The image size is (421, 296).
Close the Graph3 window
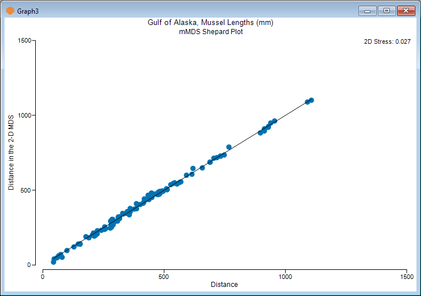406,10
